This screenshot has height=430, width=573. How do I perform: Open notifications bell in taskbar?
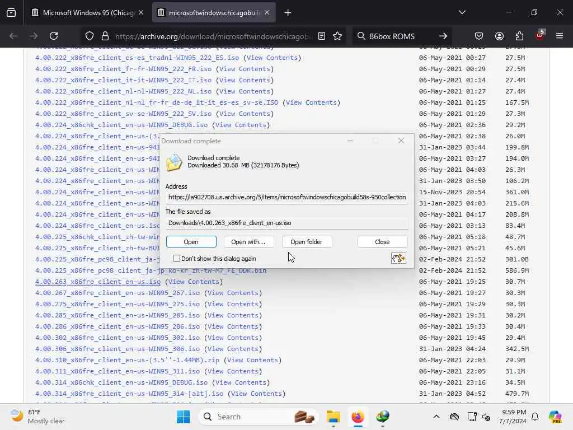pos(535,417)
